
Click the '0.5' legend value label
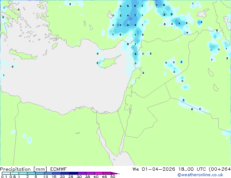(13, 177)
